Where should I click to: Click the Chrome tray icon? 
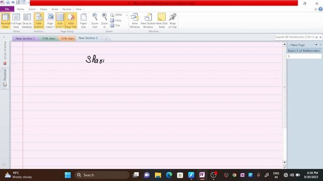[x=234, y=175]
